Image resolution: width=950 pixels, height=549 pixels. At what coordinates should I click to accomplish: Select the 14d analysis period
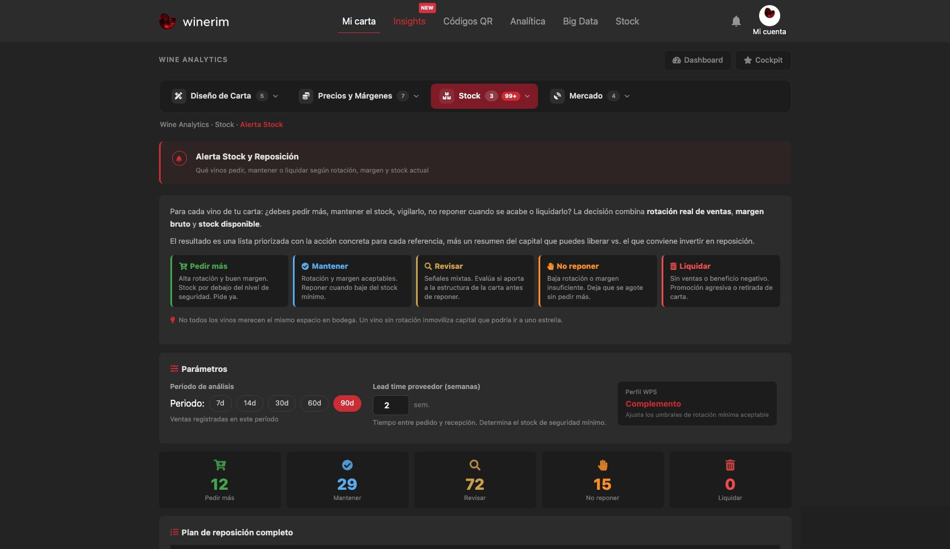pos(250,403)
